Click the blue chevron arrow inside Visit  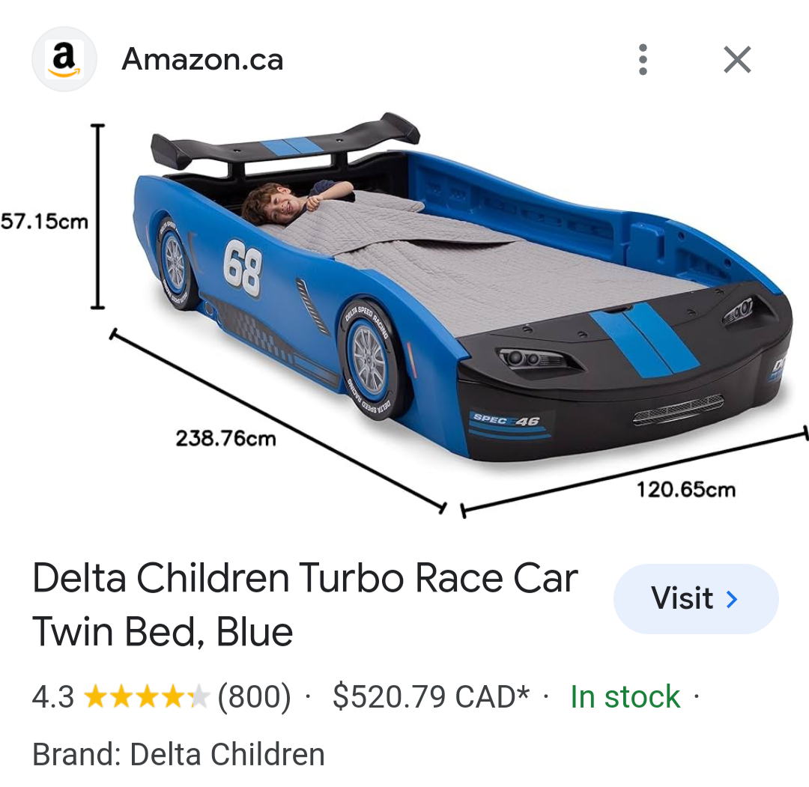tap(732, 599)
